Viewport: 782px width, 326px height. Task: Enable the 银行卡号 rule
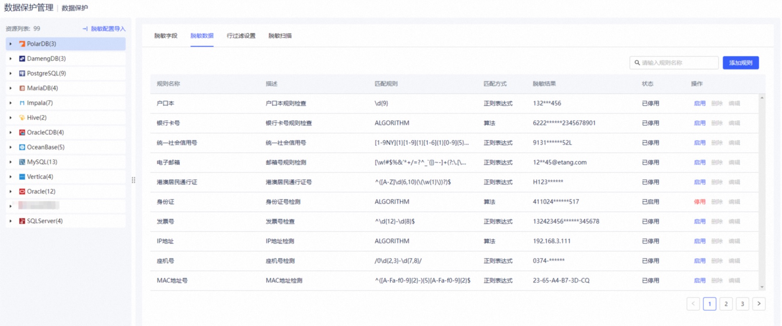699,123
